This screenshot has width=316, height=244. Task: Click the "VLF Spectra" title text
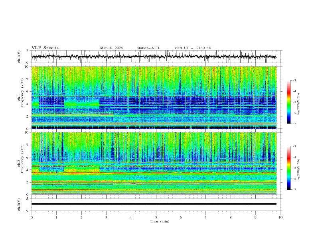45,48
